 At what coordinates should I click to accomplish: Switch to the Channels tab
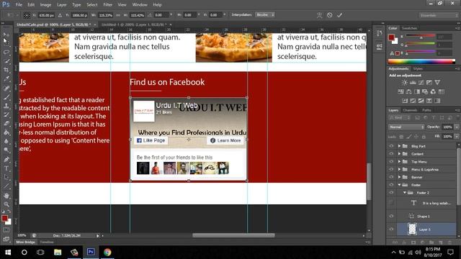(410, 110)
